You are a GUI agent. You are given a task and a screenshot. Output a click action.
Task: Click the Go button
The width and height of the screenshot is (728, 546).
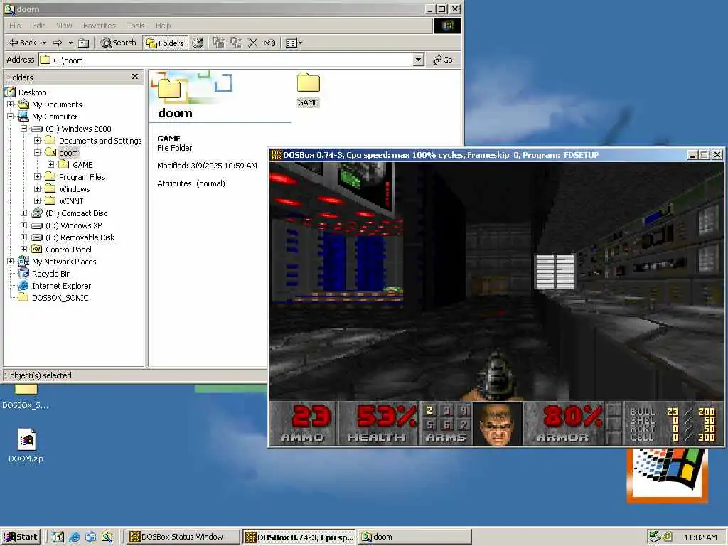pyautogui.click(x=442, y=60)
